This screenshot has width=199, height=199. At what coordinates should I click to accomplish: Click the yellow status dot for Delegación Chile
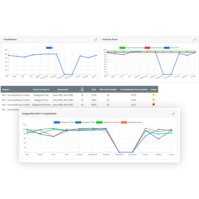[153, 95]
